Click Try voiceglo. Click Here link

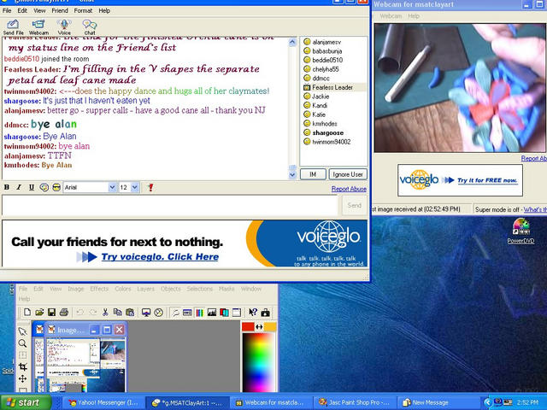pyautogui.click(x=160, y=257)
